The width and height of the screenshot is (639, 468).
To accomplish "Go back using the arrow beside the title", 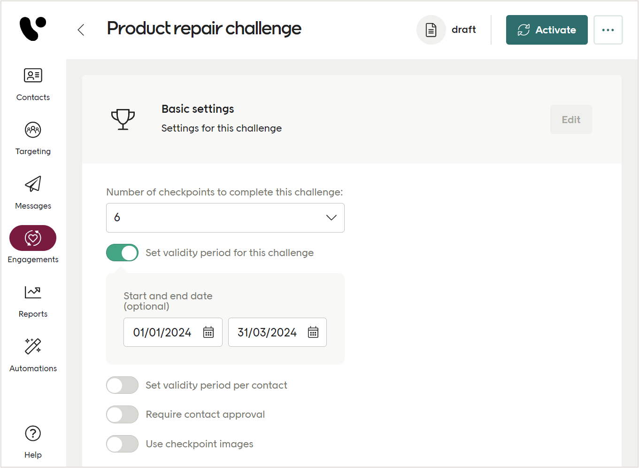I will click(x=80, y=30).
